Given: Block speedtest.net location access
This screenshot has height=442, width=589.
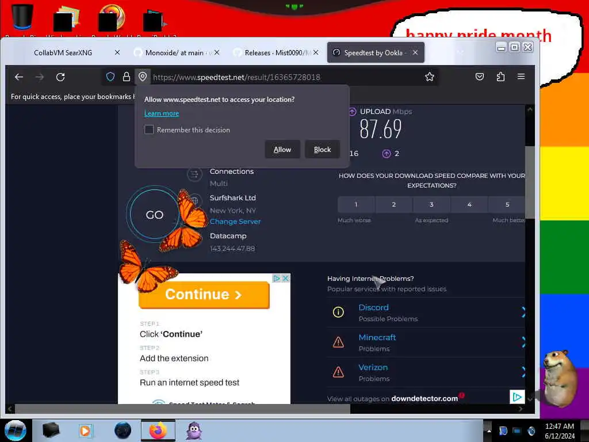Looking at the screenshot, I should tap(322, 149).
